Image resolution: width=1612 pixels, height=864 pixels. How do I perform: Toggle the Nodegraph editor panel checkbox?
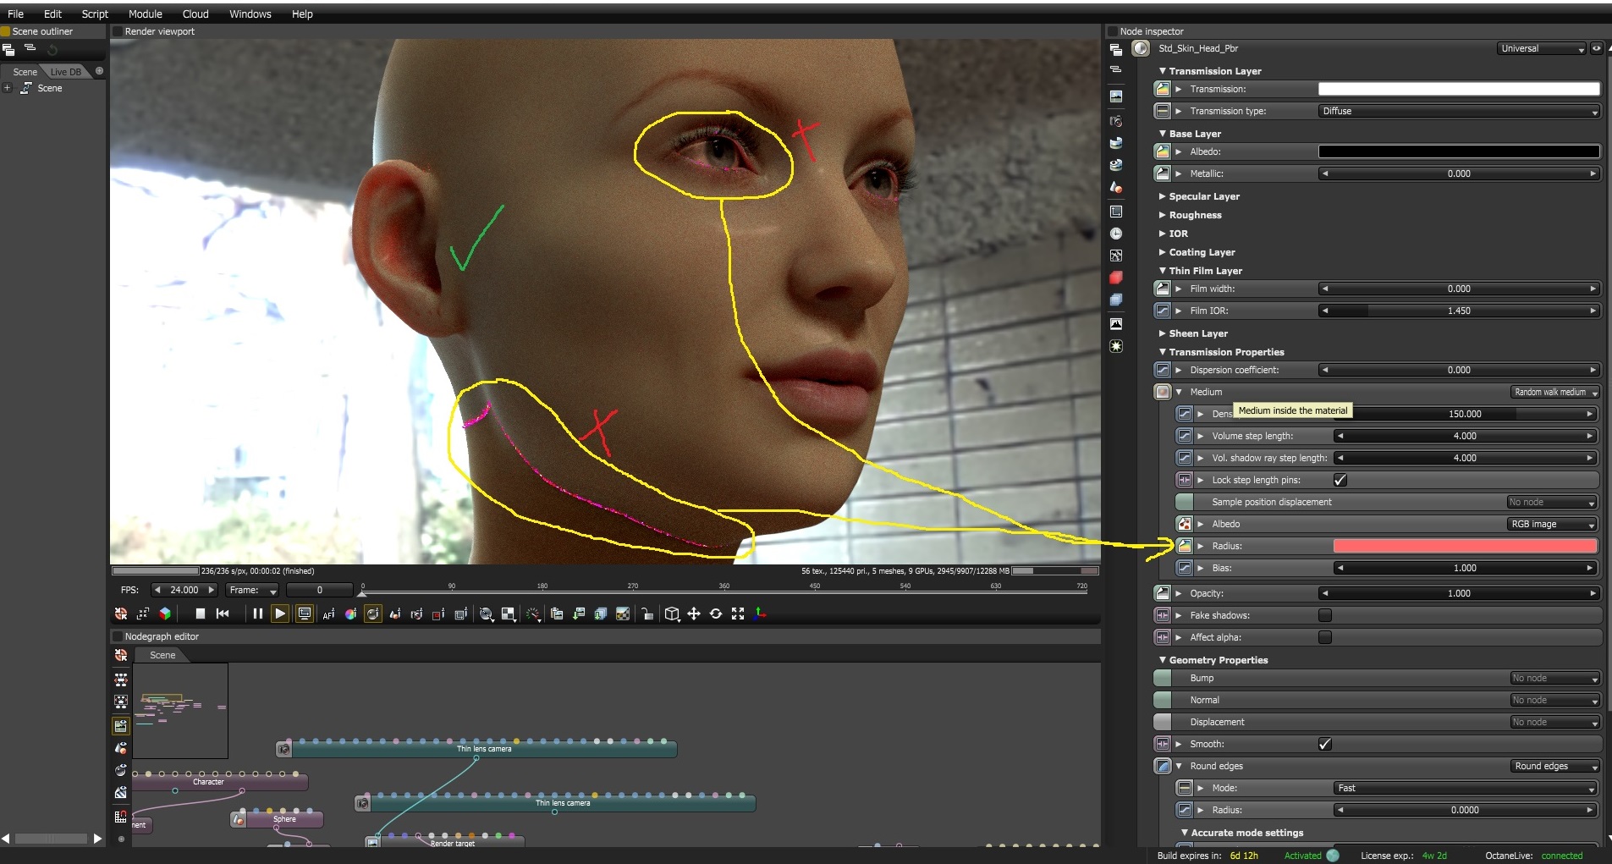point(118,636)
